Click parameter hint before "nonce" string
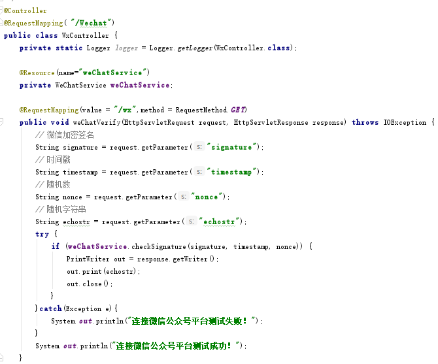 184,197
